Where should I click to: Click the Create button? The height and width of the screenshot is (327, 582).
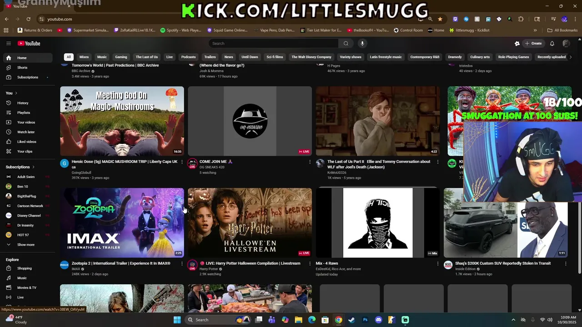point(533,43)
